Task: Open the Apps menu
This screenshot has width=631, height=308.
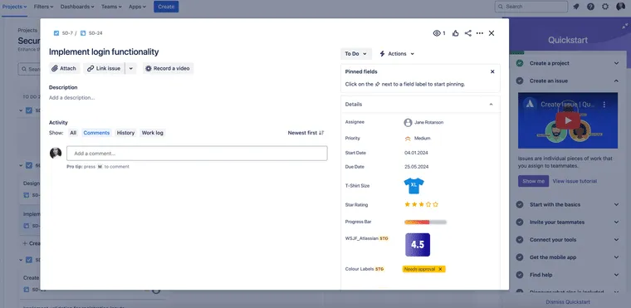Action: pyautogui.click(x=137, y=7)
